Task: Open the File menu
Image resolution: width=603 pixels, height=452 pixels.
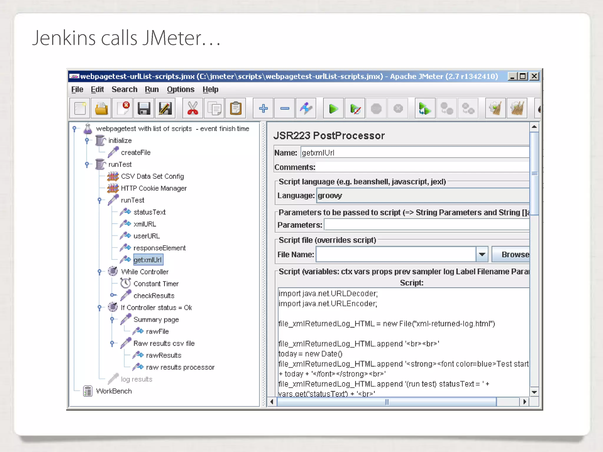Action: click(x=77, y=89)
